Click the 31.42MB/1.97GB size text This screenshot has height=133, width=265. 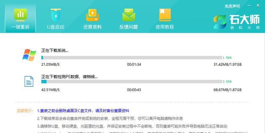[x=227, y=65]
